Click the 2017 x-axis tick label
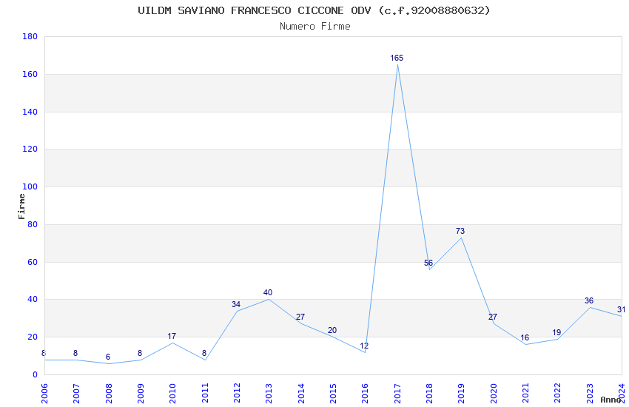The width and height of the screenshot is (629, 407). tap(397, 394)
